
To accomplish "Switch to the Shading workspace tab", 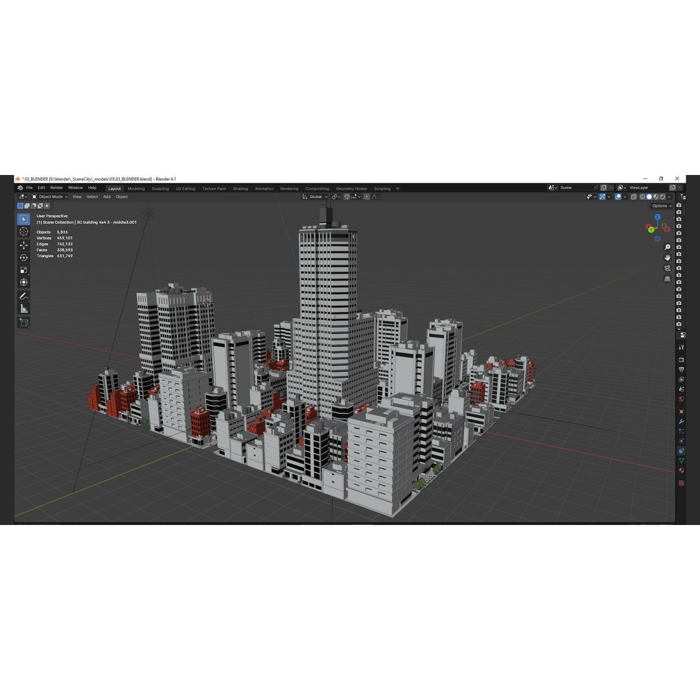I will coord(240,189).
